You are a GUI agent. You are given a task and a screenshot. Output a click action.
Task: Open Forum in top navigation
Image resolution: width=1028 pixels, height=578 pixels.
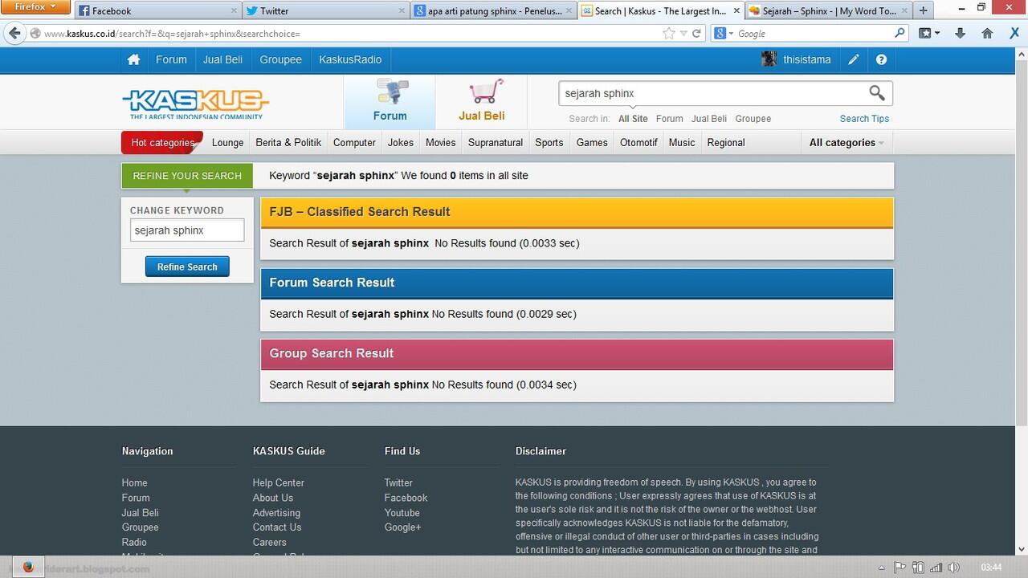tap(171, 59)
